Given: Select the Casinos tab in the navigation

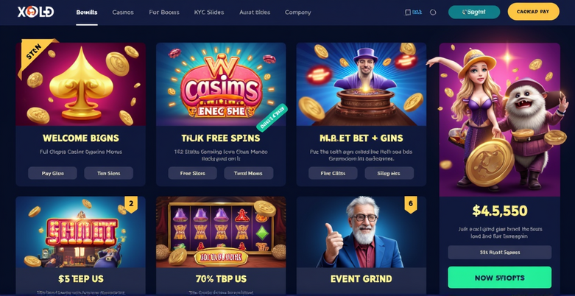Looking at the screenshot, I should [x=123, y=12].
